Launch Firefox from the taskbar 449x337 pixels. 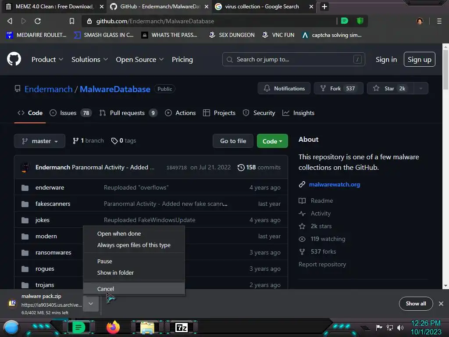(113, 327)
